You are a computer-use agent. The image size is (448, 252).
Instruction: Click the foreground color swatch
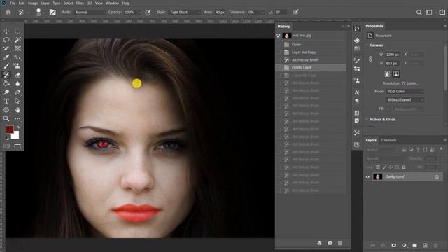pos(9,129)
